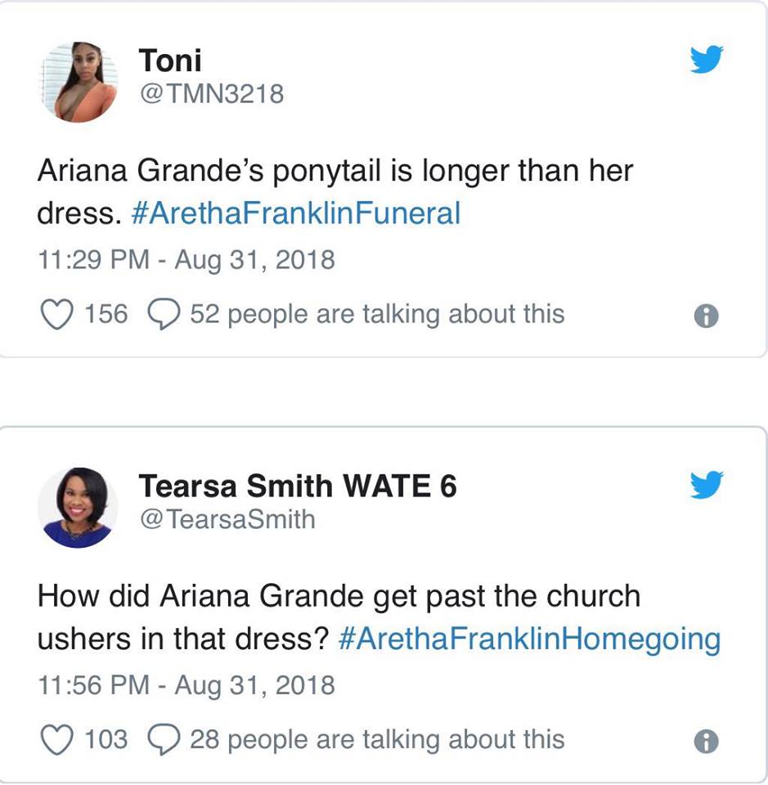The width and height of the screenshot is (768, 785).
Task: Click the name Tearsa Smith WATE 6
Action: coord(297,487)
